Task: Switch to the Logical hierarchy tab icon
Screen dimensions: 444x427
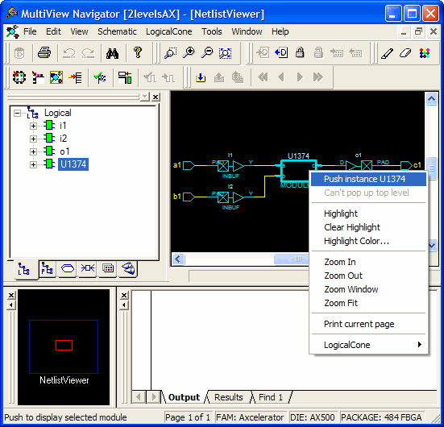Action: pyautogui.click(x=24, y=269)
